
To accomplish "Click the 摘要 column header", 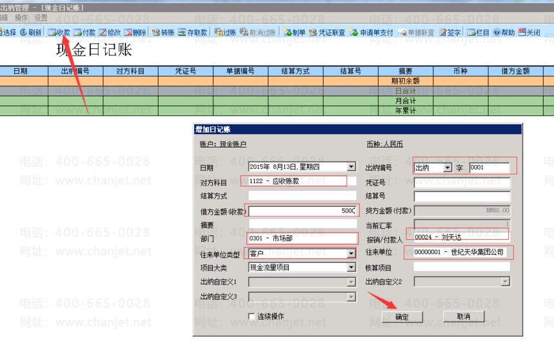I will pos(406,71).
